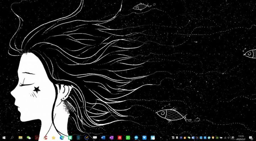Open the Windows Start menu

coord(4,138)
